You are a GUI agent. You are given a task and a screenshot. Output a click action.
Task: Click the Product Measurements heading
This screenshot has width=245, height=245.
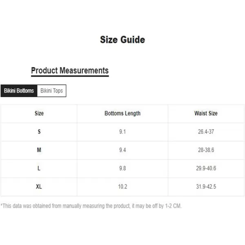tap(70, 71)
